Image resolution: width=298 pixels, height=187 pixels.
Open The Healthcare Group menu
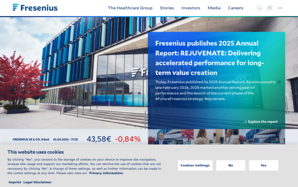(x=130, y=8)
